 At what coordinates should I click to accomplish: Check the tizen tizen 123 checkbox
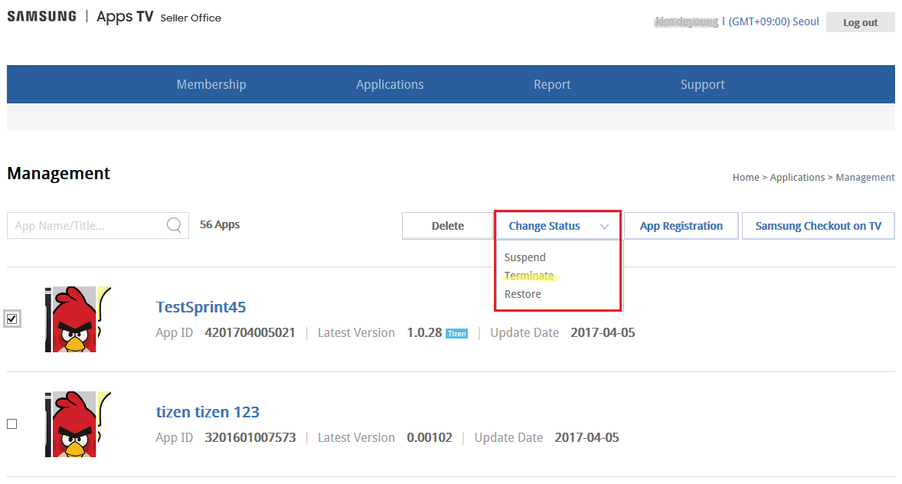(12, 424)
